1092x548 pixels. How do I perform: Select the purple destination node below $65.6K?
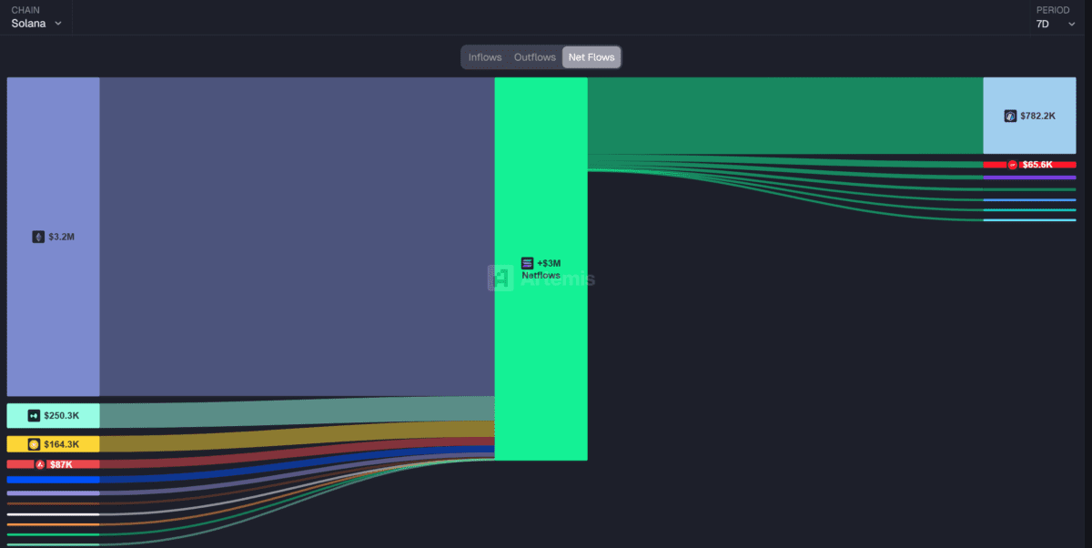[1029, 178]
